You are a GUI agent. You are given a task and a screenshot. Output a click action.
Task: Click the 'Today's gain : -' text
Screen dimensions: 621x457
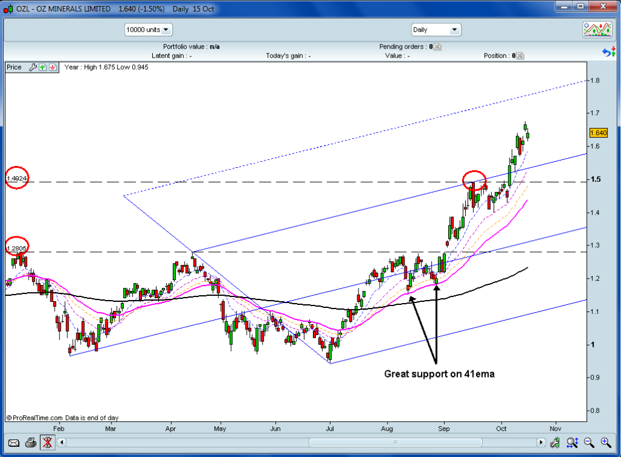pyautogui.click(x=288, y=56)
